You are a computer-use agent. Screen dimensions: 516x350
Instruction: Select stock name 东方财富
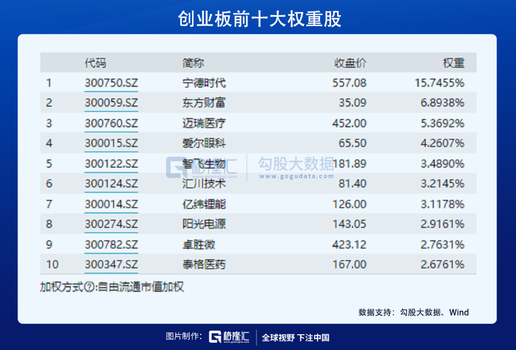point(204,103)
